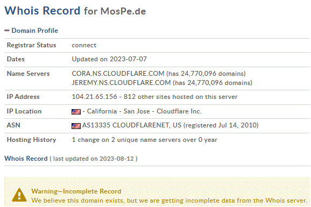Open the Whois Record heading link
This screenshot has height=207, width=311.
tap(26, 159)
